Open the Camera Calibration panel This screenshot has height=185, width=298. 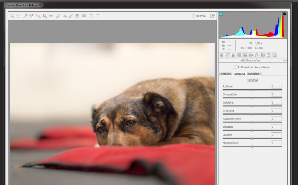point(263,55)
